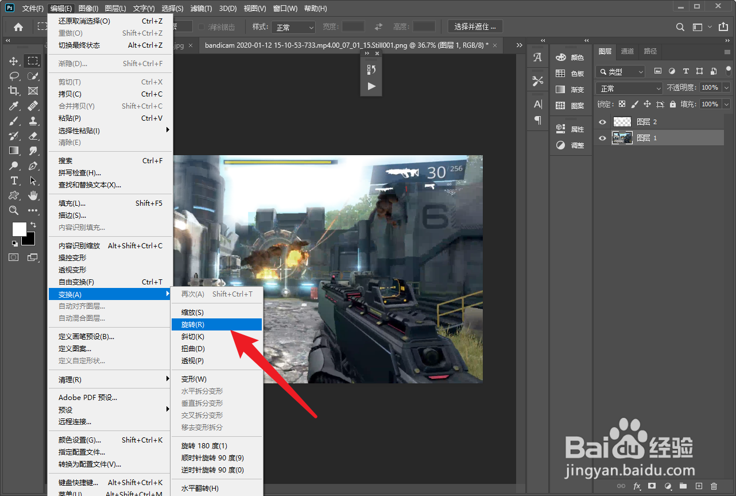736x496 pixels.
Task: Choose 旋转(R) in the transform submenu
Action: 217,325
